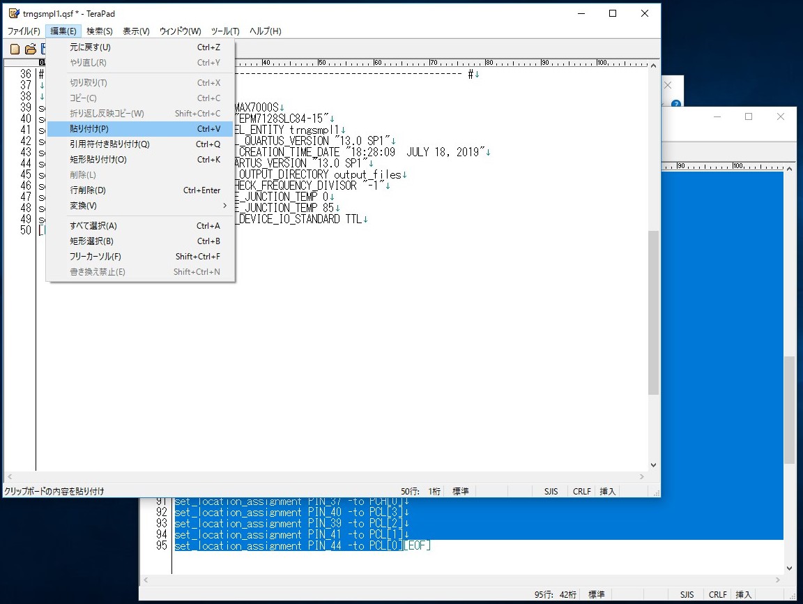Click CRLF indicator in back window status bar
Screen dimensions: 803x604
[x=717, y=595]
